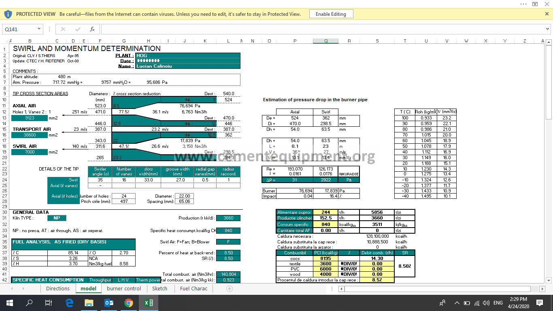Select the Name cell Lucian Calinoiu
The height and width of the screenshot is (311, 553).
point(188,66)
